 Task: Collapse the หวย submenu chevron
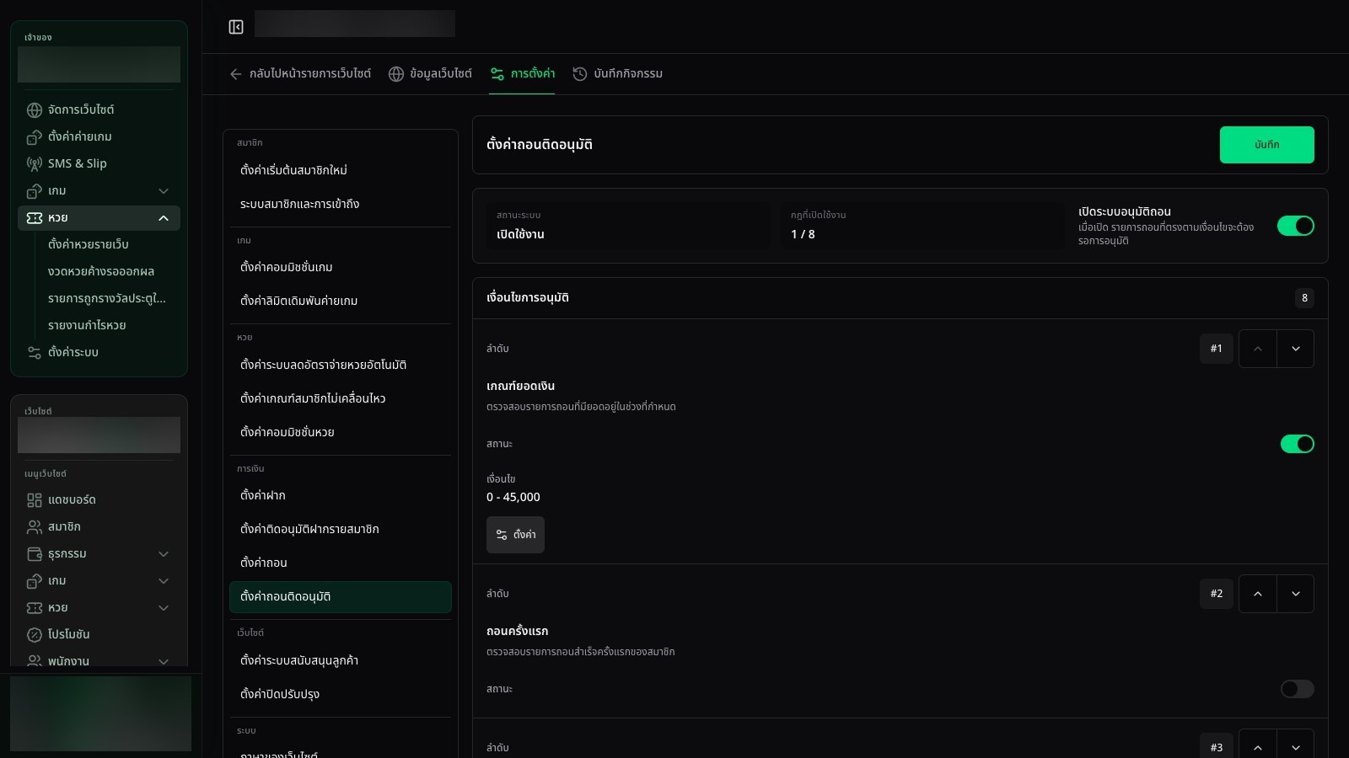coord(164,218)
